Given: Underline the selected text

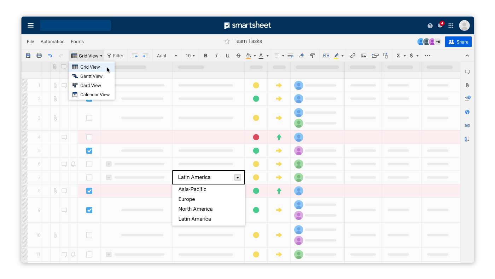Looking at the screenshot, I should click(227, 56).
